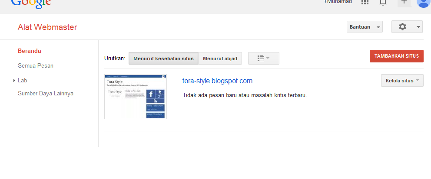Open the Alat Webmaster home title
This screenshot has height=179, width=431.
tap(47, 27)
